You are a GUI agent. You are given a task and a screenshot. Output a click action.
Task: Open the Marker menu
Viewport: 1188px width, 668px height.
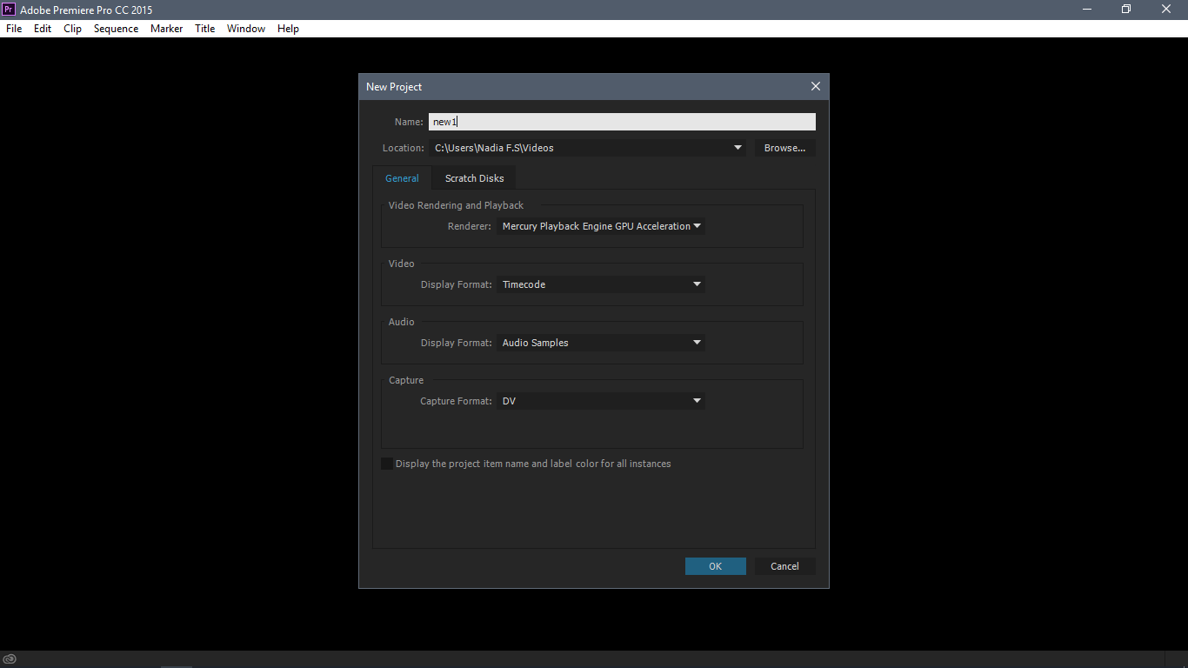[x=166, y=29]
